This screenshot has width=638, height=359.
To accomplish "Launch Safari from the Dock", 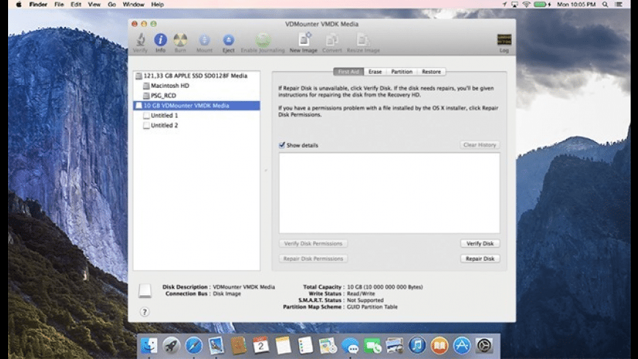I will [x=194, y=346].
